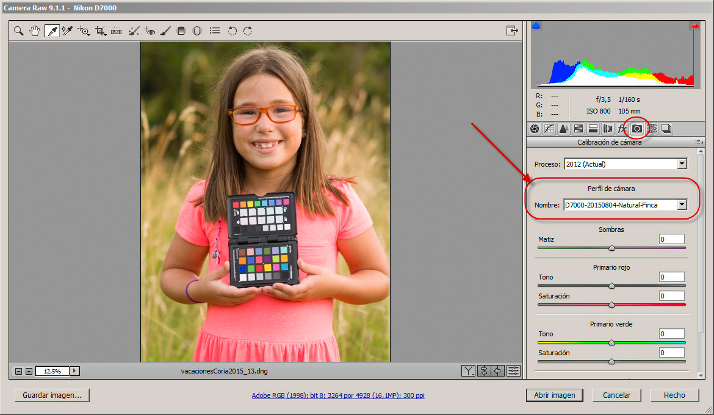Screen dimensions: 714x415
Task: Click Guardar imagen to save the image
Action: (52, 395)
